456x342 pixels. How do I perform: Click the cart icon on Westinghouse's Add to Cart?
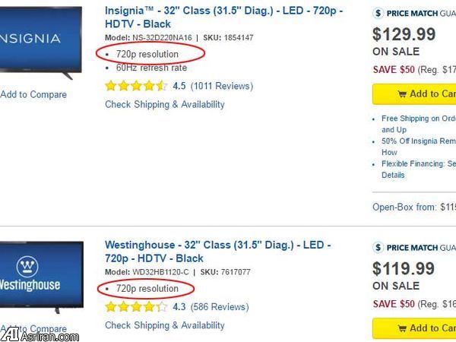click(x=402, y=328)
